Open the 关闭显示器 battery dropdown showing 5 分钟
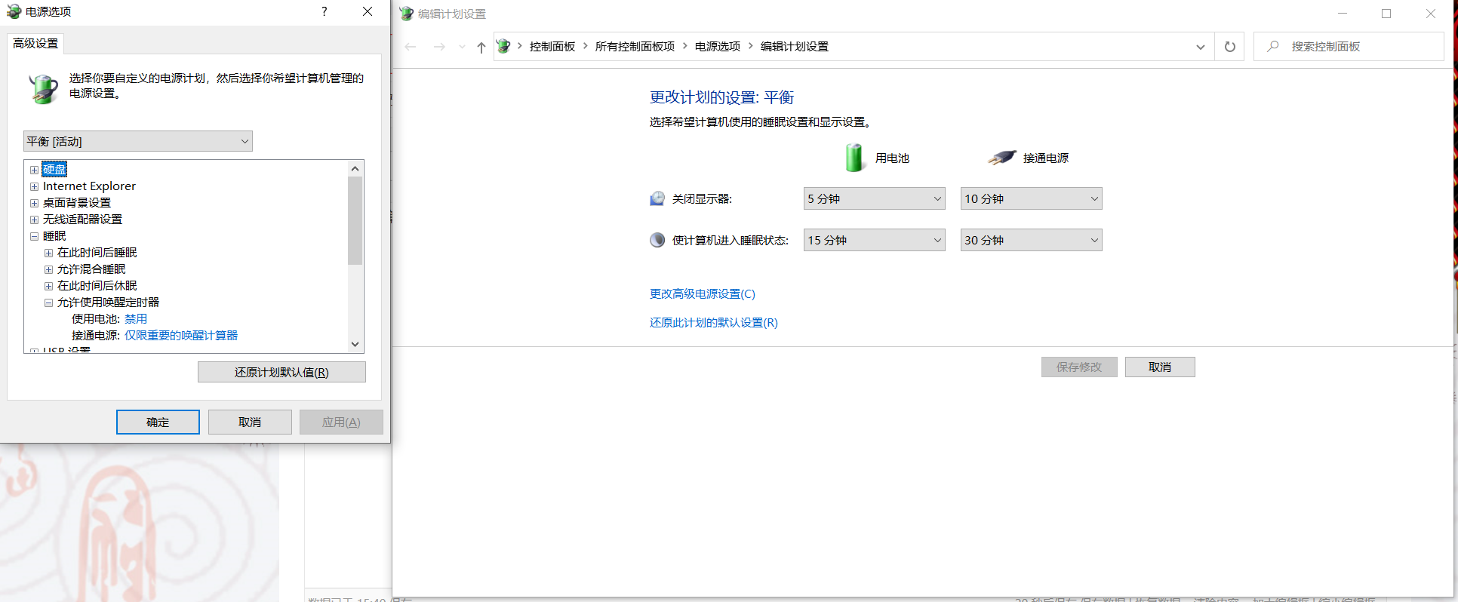This screenshot has height=602, width=1458. [x=874, y=198]
